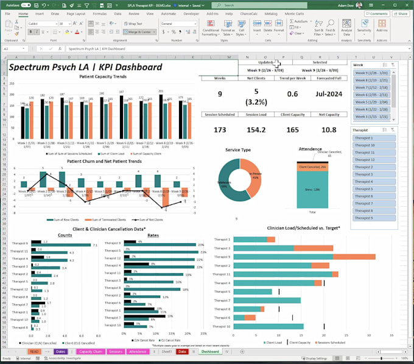Click the Filter funnel icon in title bar

pos(86,5)
